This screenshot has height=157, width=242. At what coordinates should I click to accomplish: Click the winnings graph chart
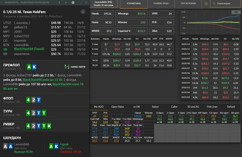pos(210,23)
